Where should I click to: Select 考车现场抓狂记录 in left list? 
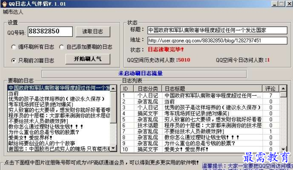[59, 105]
